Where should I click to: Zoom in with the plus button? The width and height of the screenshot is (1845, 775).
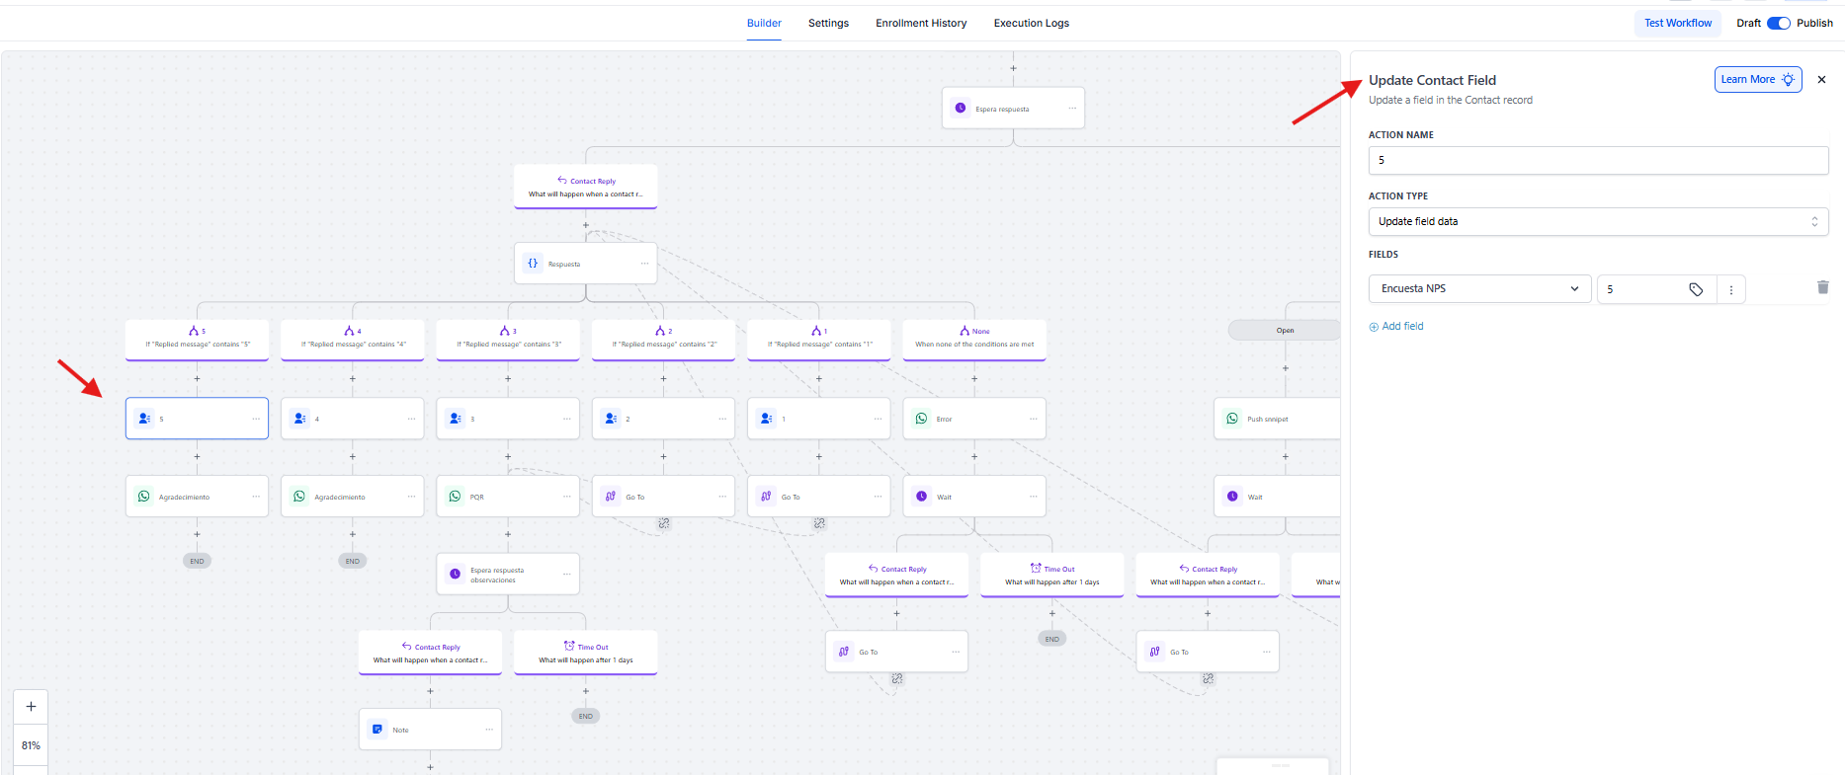(31, 706)
